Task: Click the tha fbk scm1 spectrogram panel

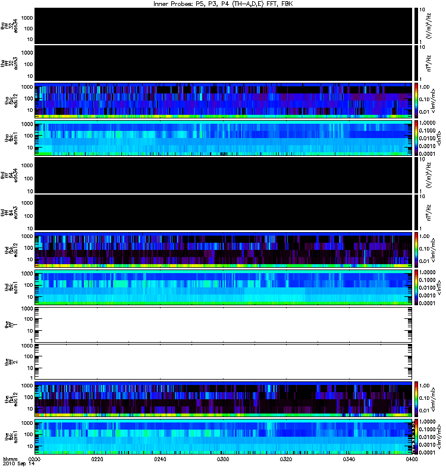Action: click(x=224, y=138)
